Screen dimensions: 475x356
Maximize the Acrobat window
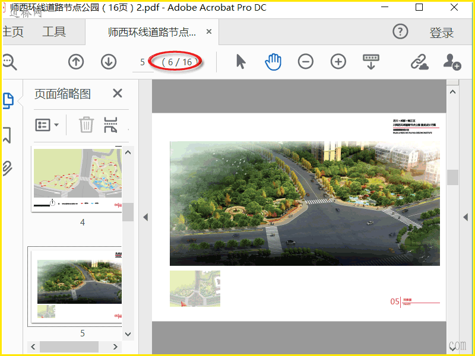click(x=419, y=7)
